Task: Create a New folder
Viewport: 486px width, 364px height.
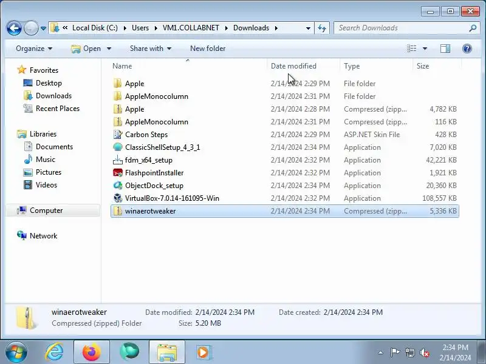Action: click(x=208, y=49)
